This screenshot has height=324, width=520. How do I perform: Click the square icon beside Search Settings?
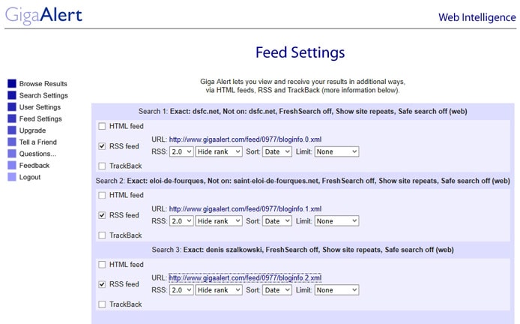click(12, 95)
